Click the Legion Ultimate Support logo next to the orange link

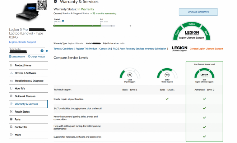point(180,49)
